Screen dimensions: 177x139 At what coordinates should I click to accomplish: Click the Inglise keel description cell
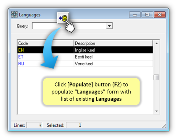[x=113, y=50]
